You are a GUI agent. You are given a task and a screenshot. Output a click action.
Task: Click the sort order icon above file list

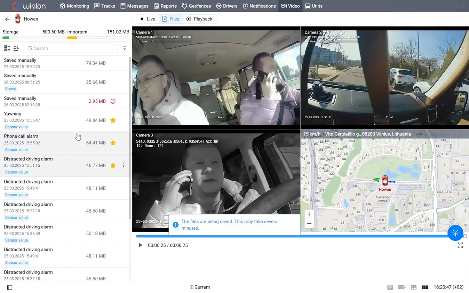16,48
